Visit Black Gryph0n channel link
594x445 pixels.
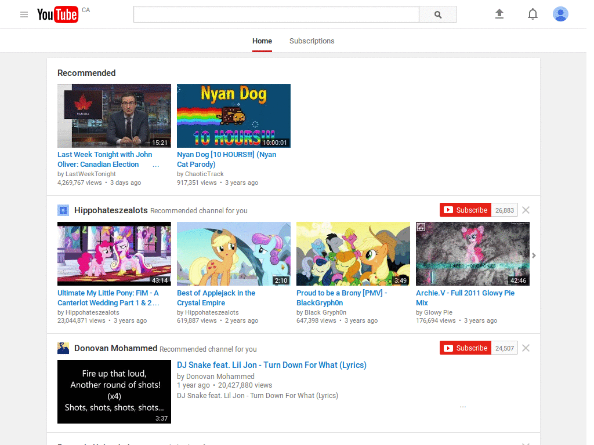point(325,312)
